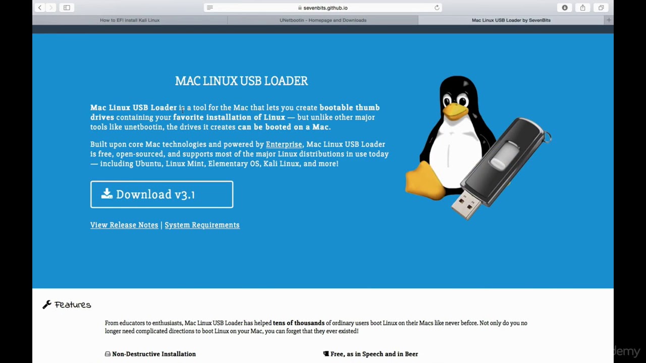The image size is (646, 363).
Task: Click the wrench icon beside Features
Action: pos(47,305)
